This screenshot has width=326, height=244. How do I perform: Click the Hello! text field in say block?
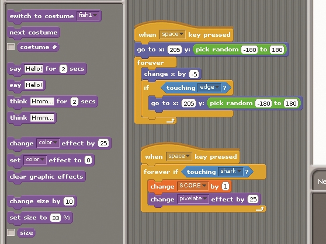[x=34, y=85]
